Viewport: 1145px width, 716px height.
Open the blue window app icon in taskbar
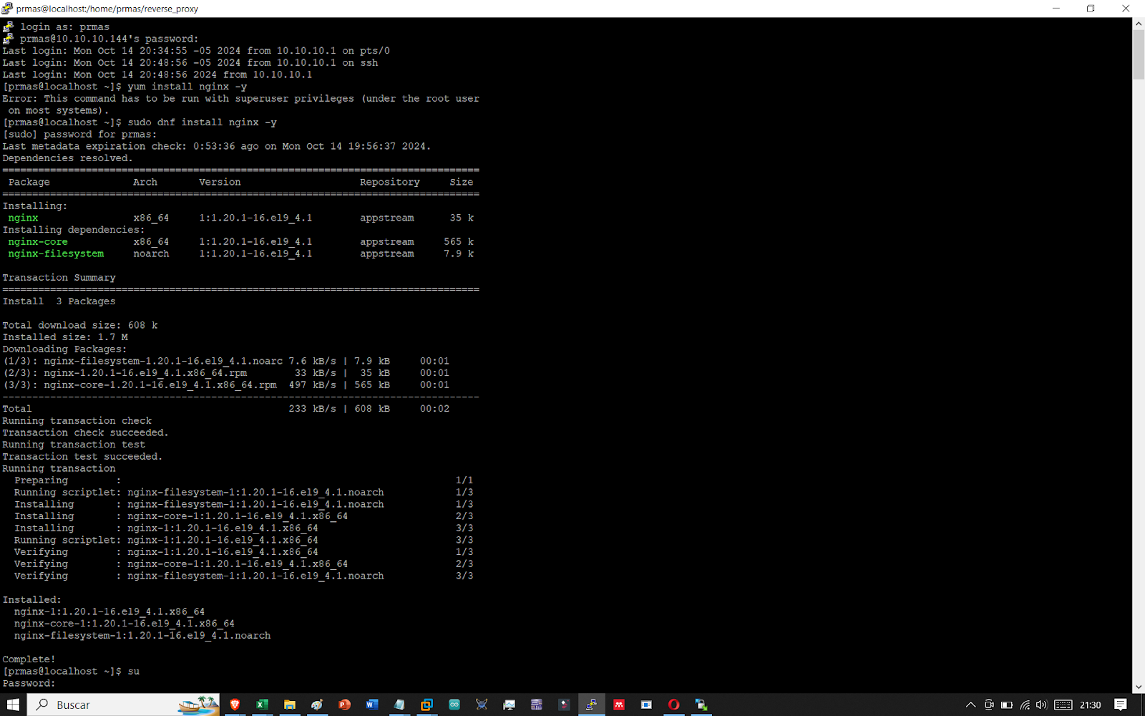click(646, 705)
